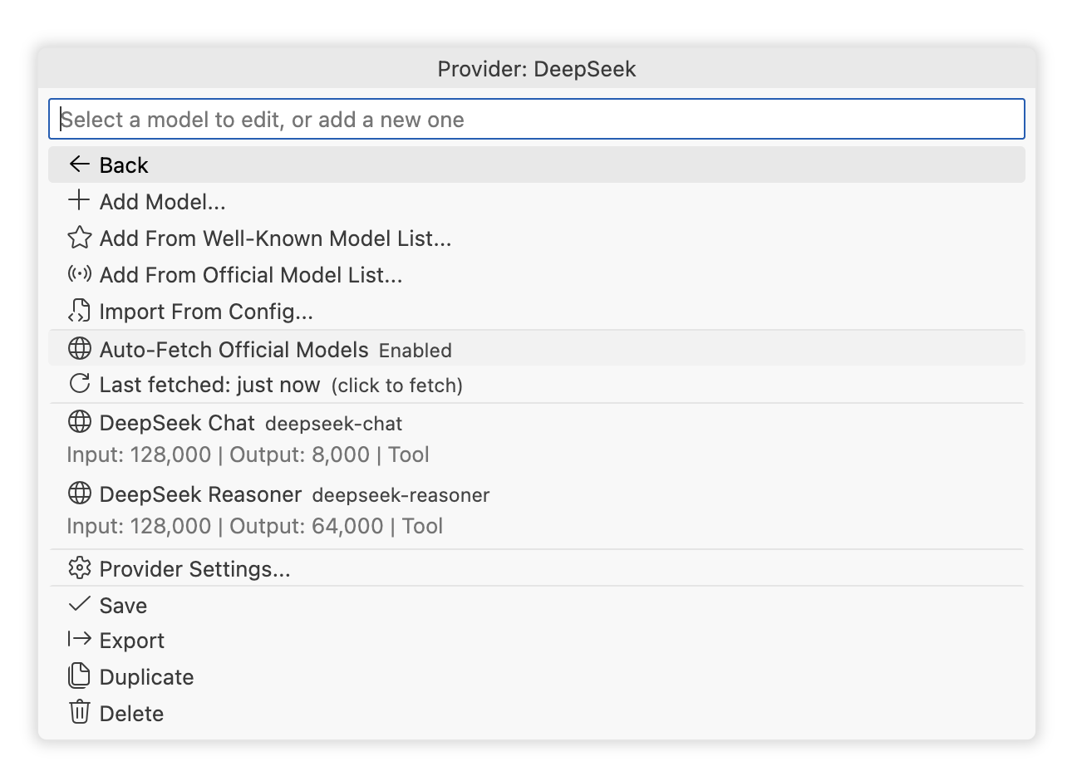This screenshot has height=781, width=1077.
Task: Click the export arrow icon
Action: click(79, 639)
